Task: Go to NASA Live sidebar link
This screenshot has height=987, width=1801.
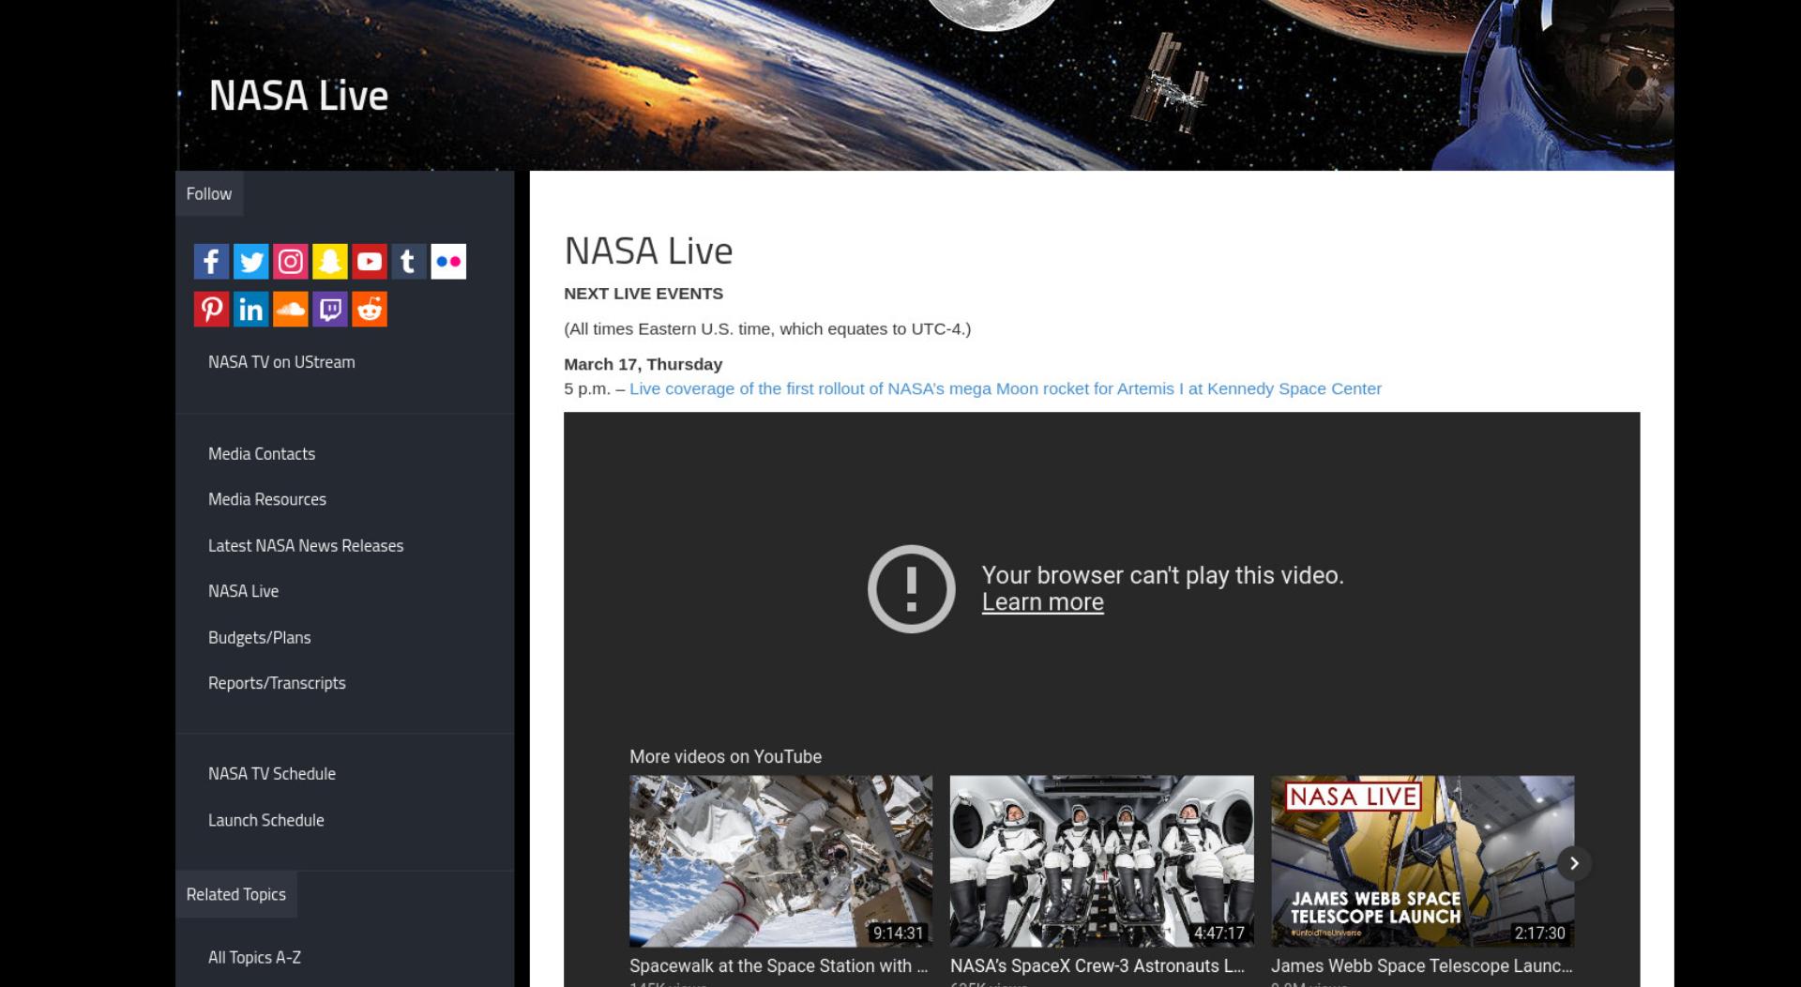Action: coord(244,591)
